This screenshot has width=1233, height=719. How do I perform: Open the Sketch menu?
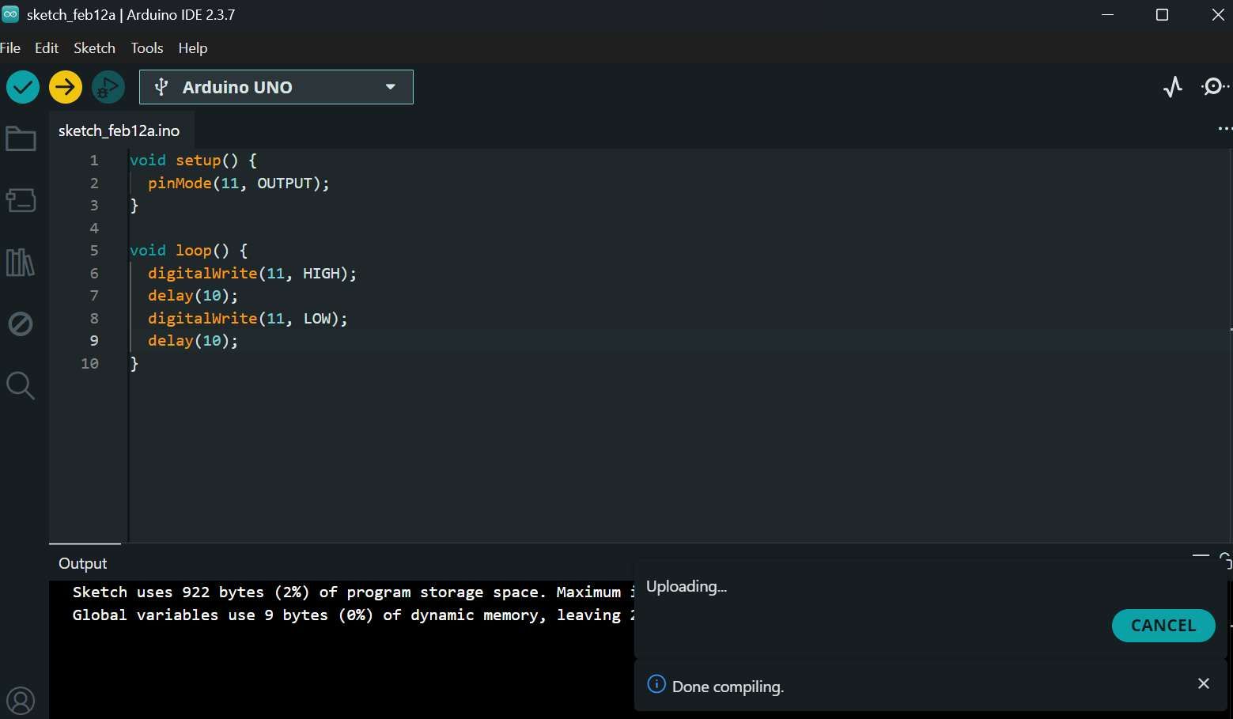pyautogui.click(x=94, y=48)
